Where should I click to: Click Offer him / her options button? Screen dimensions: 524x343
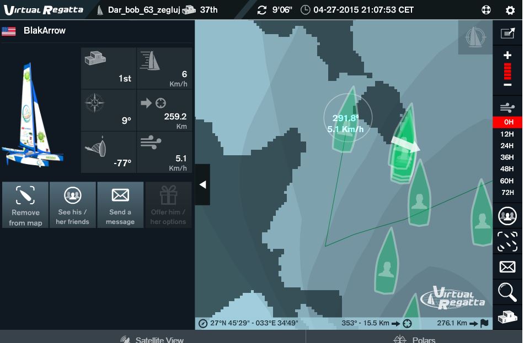pos(168,205)
